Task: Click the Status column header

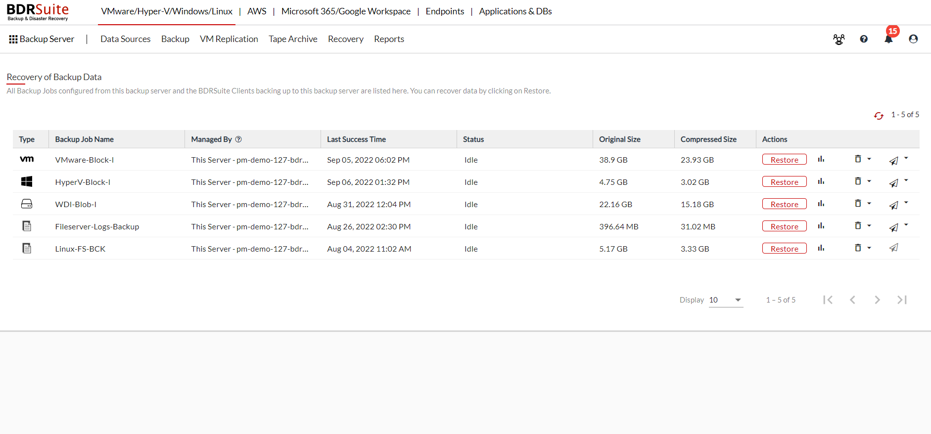Action: coord(473,139)
